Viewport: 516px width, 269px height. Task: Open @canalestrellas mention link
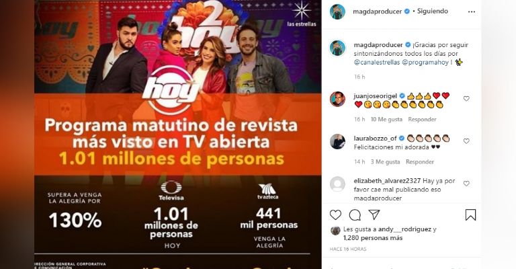click(377, 63)
